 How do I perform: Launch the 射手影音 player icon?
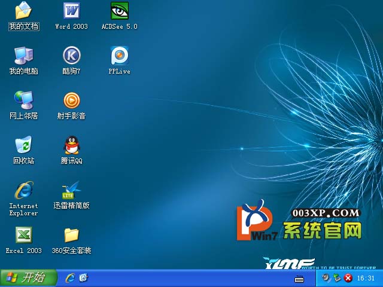72,100
